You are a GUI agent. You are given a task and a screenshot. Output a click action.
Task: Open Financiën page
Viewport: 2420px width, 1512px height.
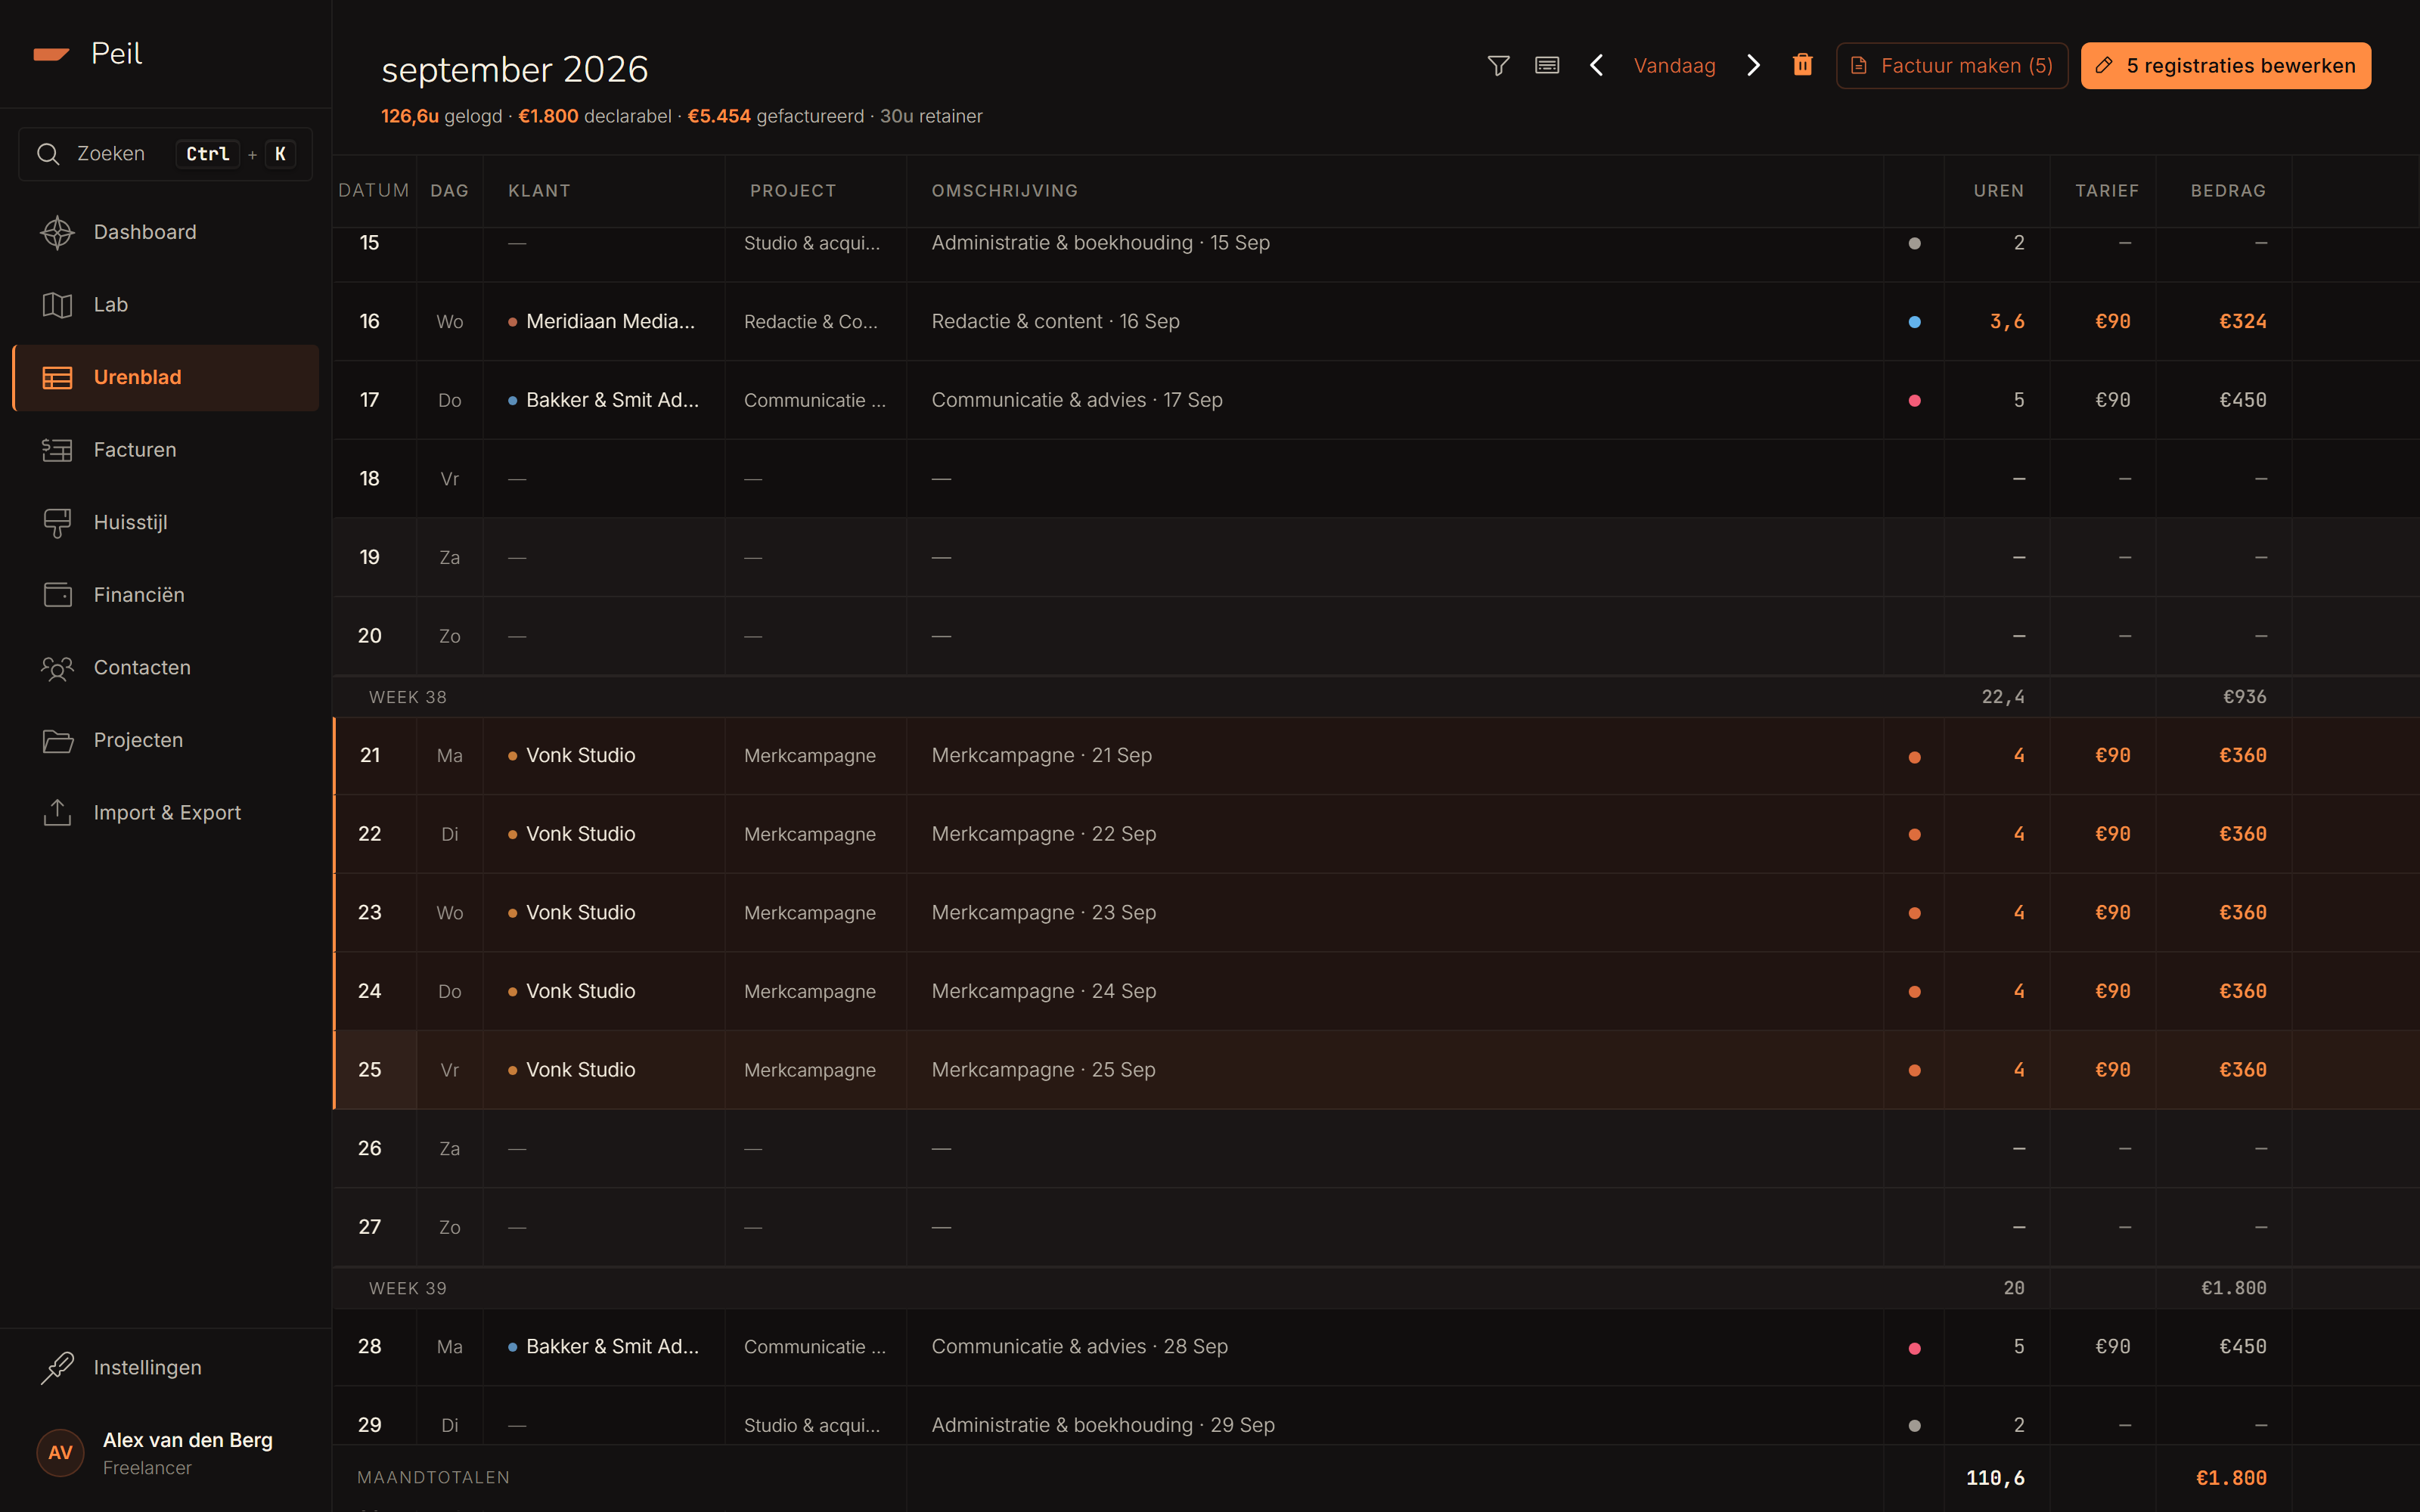[x=166, y=595]
